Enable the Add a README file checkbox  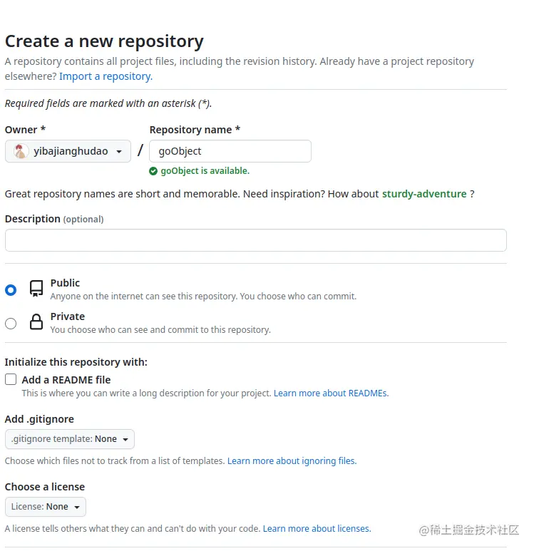pos(11,380)
